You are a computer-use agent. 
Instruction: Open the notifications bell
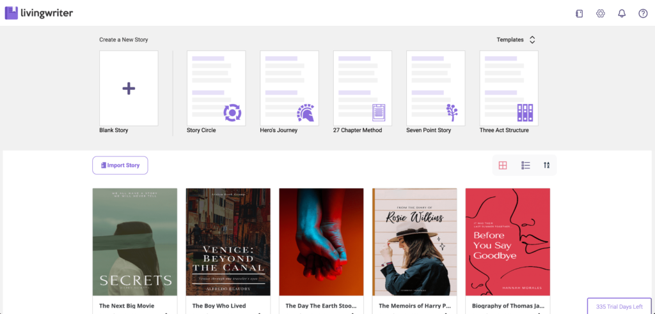pos(622,13)
